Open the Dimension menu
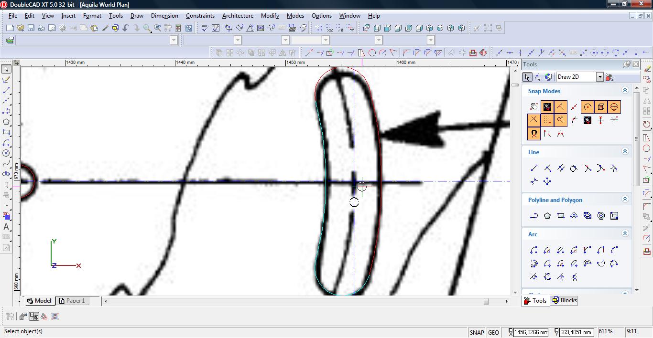 tap(164, 16)
